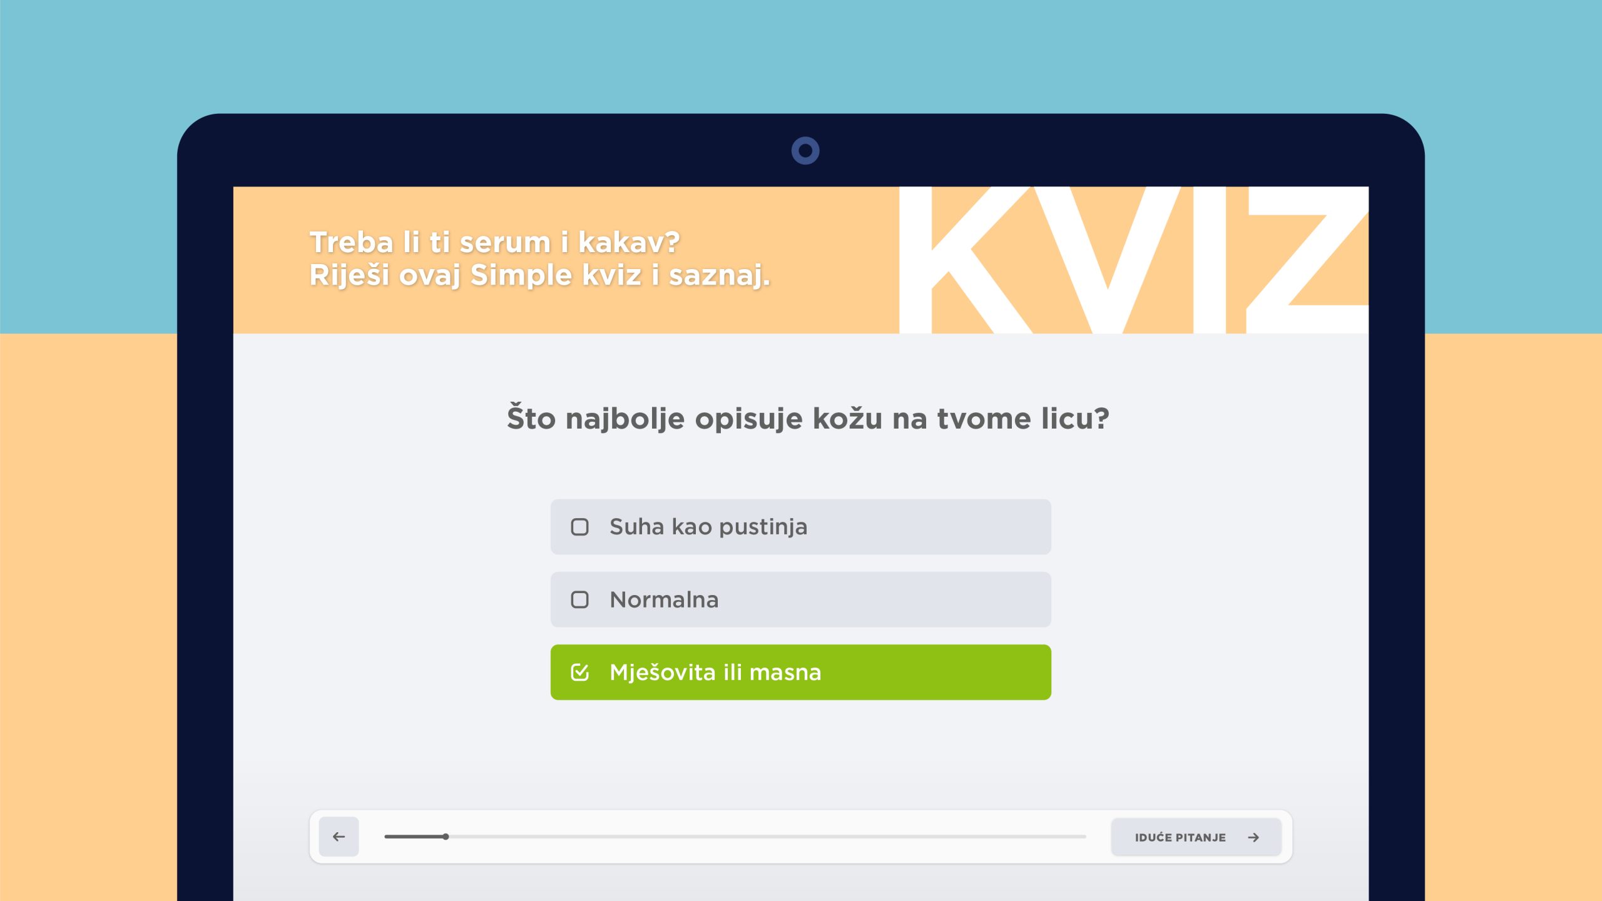Click the question 'Što najbolje opisuje kožu' title

(x=808, y=418)
